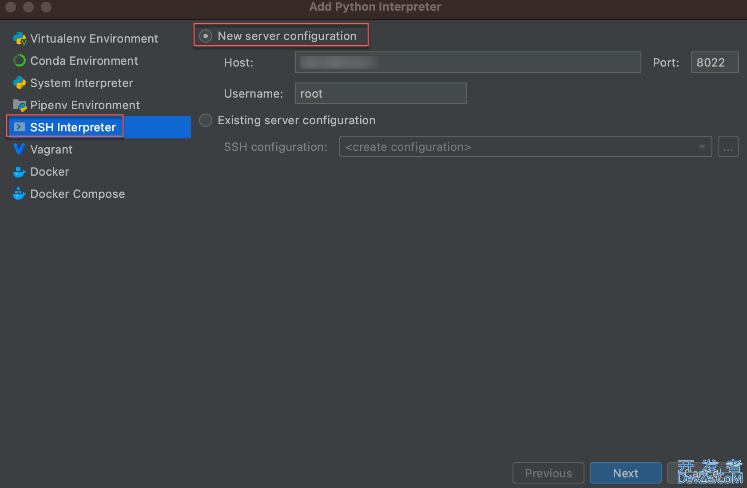
Task: Focus the Username field containing root
Action: (381, 93)
